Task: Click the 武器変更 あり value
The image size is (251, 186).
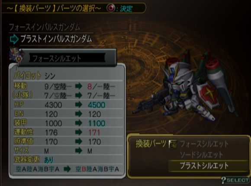Action: coord(48,160)
